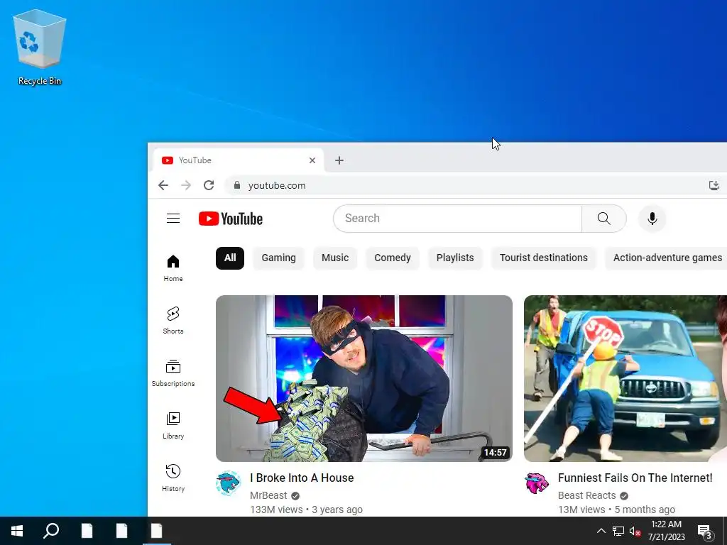The height and width of the screenshot is (545, 727).
Task: Select the All filter chip
Action: coord(230,258)
